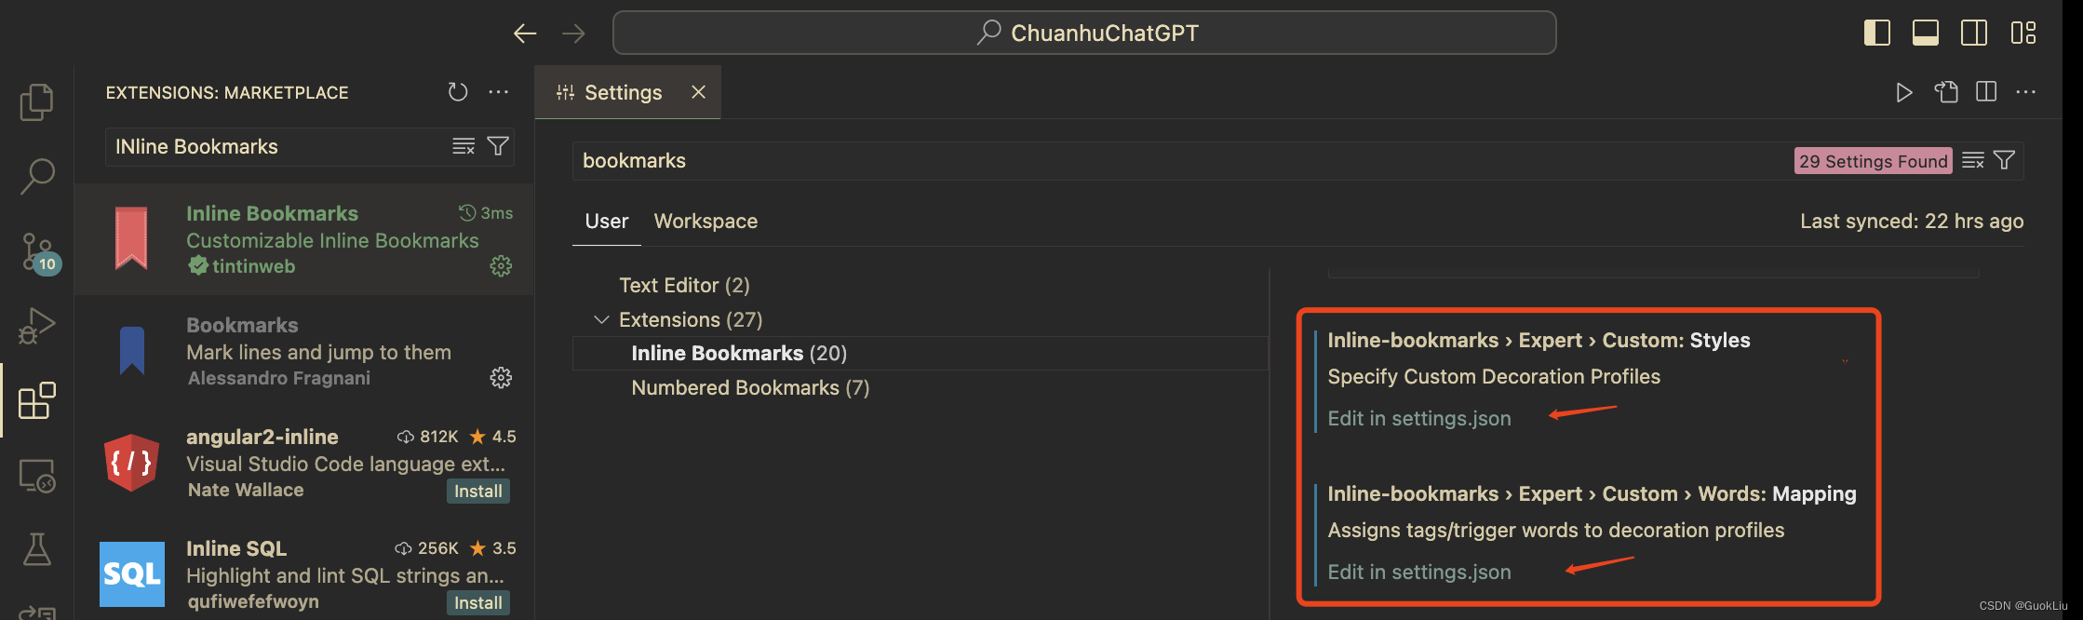Expand the Text Editor (2) section
This screenshot has width=2083, height=620.
pyautogui.click(x=684, y=285)
